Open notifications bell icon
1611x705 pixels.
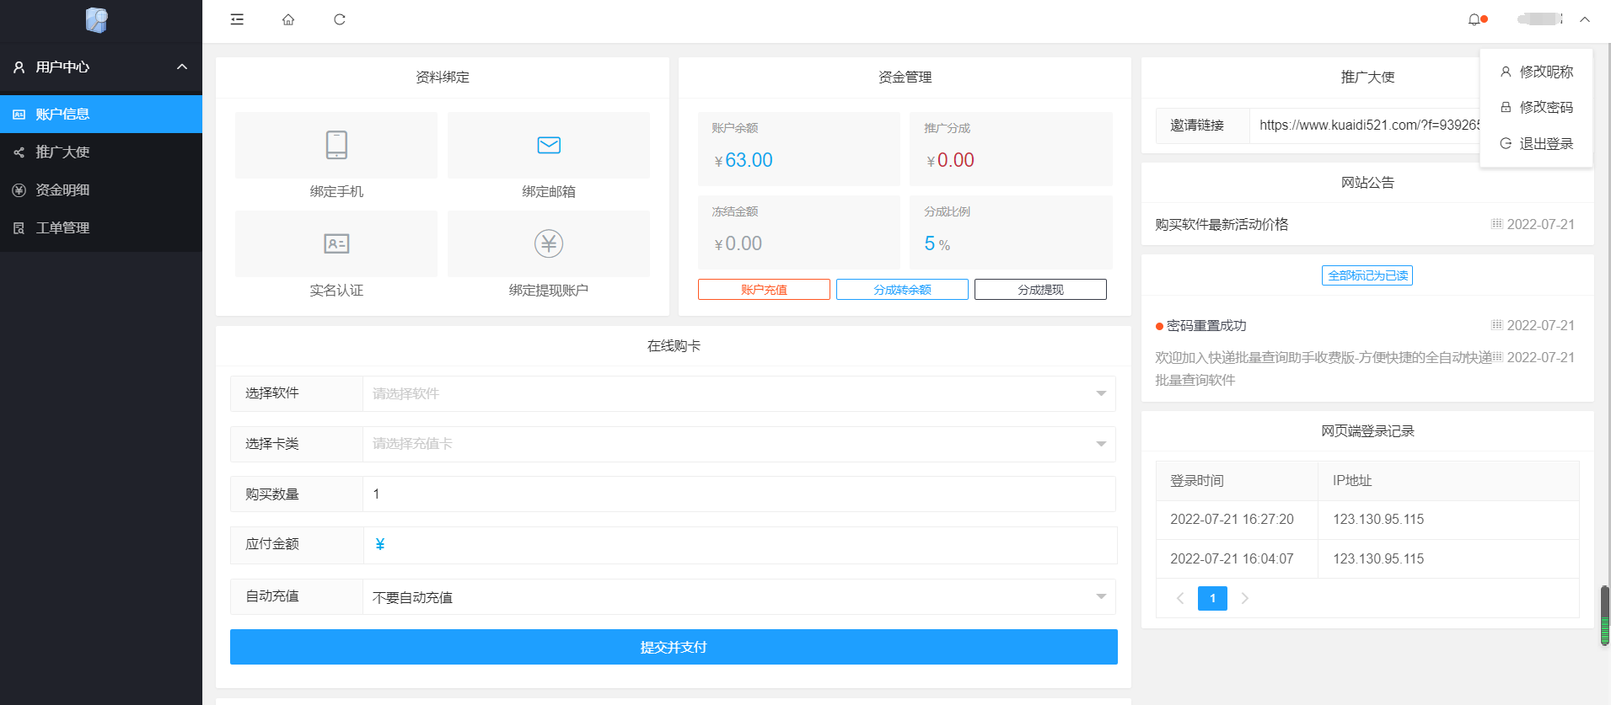tap(1474, 19)
